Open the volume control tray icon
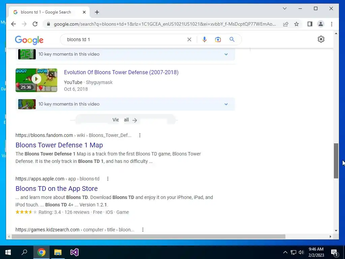Screen dimensions: 345x259 (x=301, y=252)
